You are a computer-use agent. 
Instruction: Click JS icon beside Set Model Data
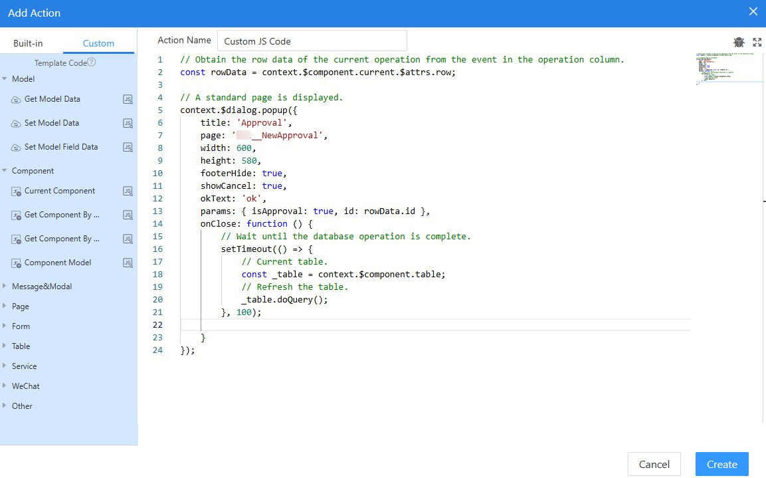tap(128, 123)
